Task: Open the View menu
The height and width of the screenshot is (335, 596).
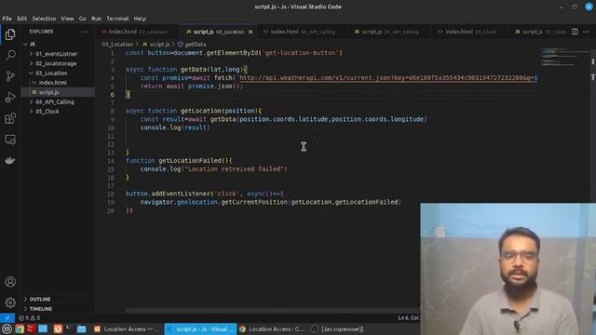Action: pos(67,19)
